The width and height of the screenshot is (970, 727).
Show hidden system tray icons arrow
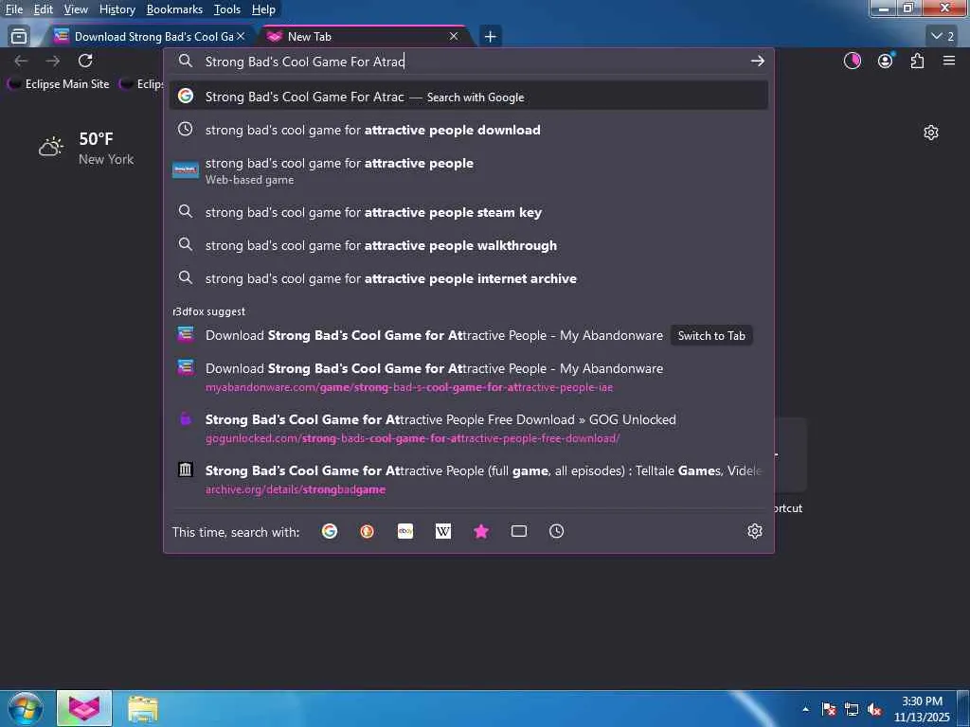tap(805, 709)
